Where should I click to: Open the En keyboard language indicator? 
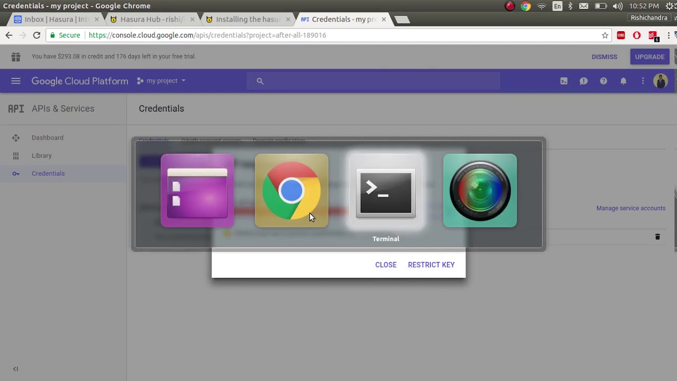(x=557, y=6)
